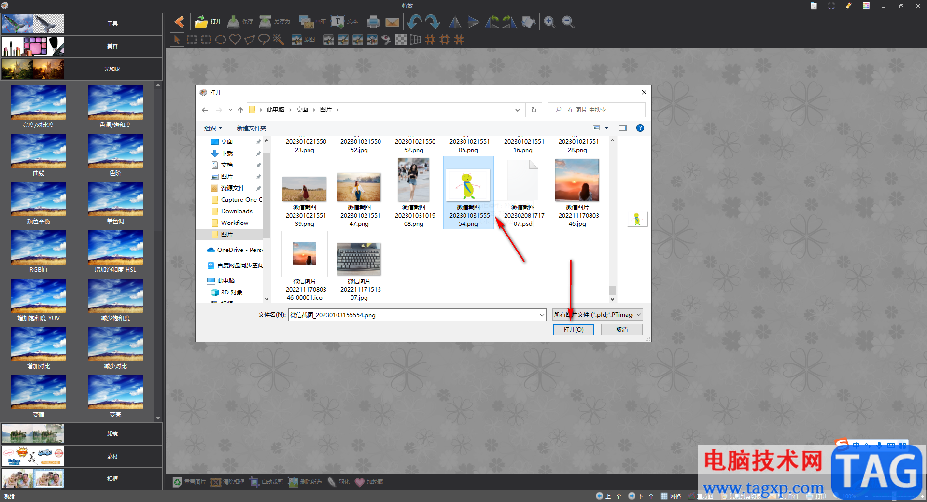This screenshot has width=927, height=502.
Task: Click the red-eye removal icon
Action: click(x=386, y=40)
